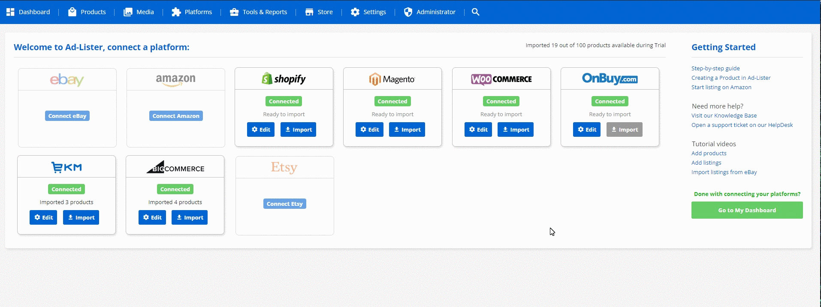Click the WooCommerce logo

coord(501,79)
